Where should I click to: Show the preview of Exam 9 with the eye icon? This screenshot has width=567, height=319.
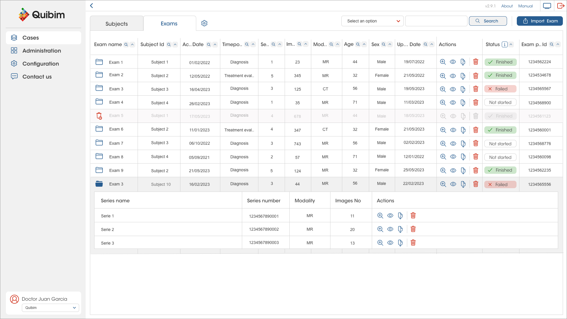tap(453, 170)
